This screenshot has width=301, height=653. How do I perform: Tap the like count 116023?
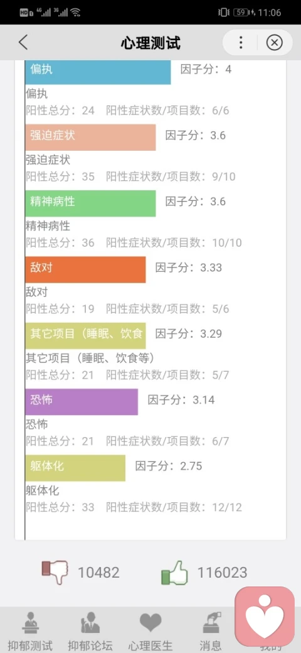222,573
